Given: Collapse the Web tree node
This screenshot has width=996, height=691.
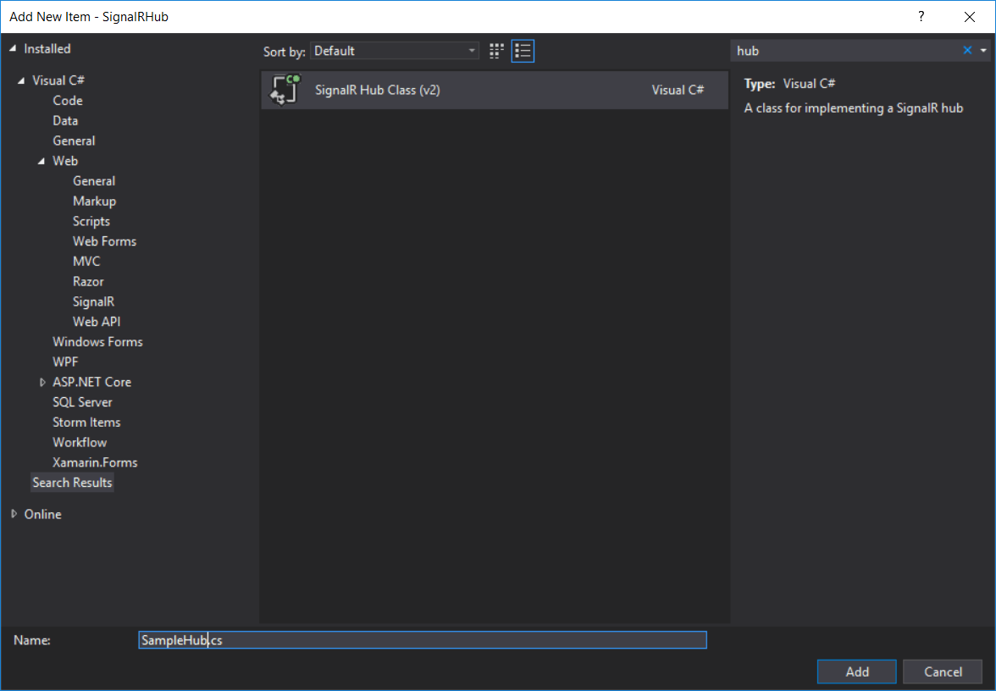Looking at the screenshot, I should pyautogui.click(x=41, y=161).
